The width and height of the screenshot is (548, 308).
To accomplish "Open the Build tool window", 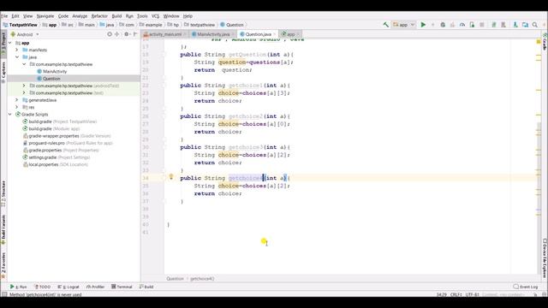I will [x=146, y=287].
